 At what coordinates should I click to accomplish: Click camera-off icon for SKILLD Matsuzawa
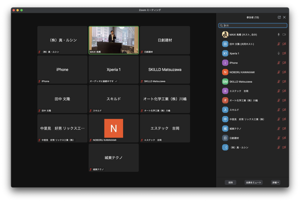coord(284,82)
